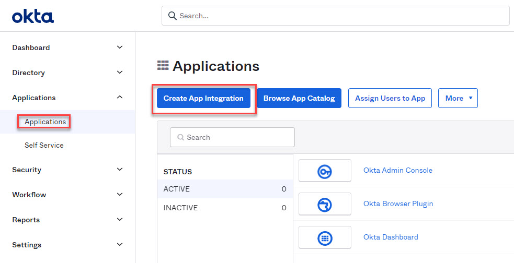This screenshot has height=263, width=514.
Task: Click Create App Integration button
Action: point(203,98)
